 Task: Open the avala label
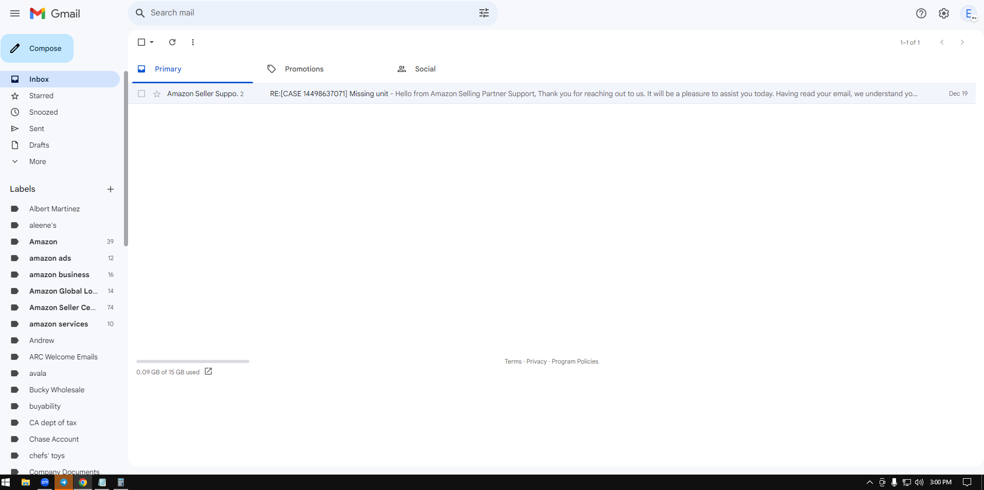coord(60,373)
